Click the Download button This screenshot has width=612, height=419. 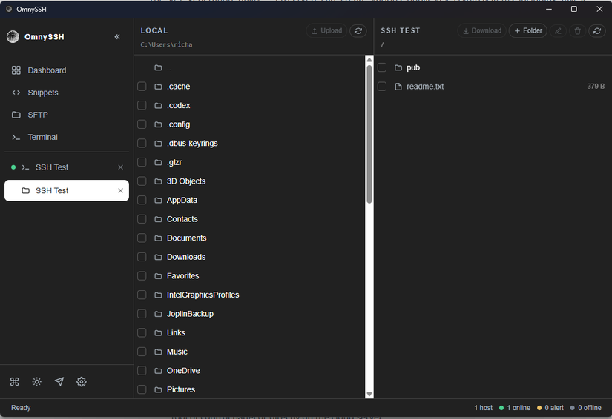(481, 30)
